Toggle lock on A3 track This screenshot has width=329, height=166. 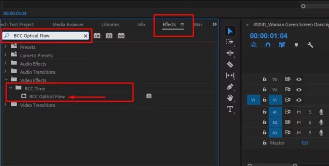(x=264, y=132)
